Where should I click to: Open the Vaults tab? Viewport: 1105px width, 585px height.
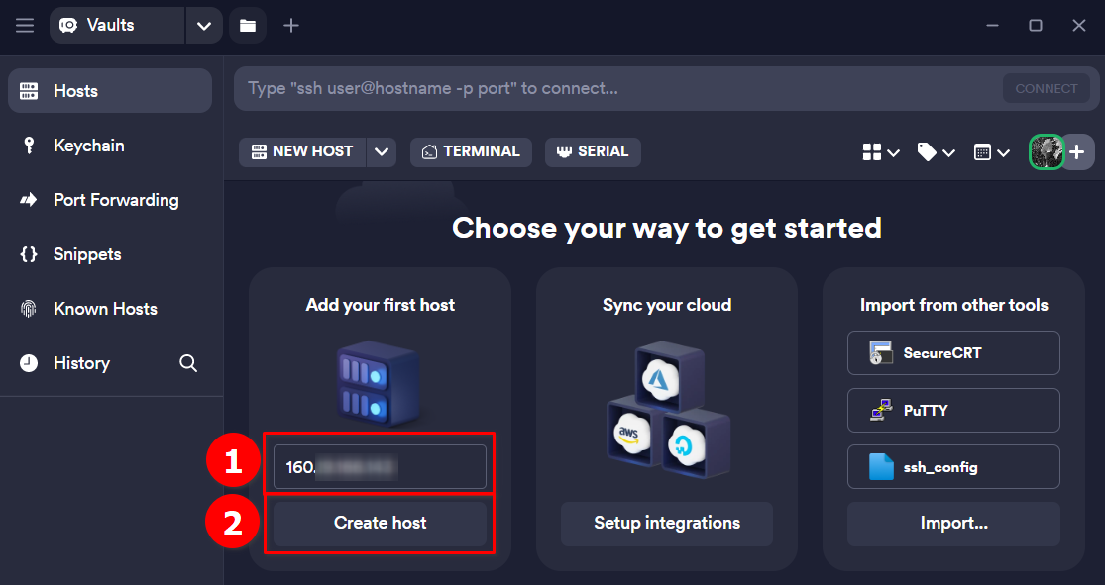[x=117, y=26]
